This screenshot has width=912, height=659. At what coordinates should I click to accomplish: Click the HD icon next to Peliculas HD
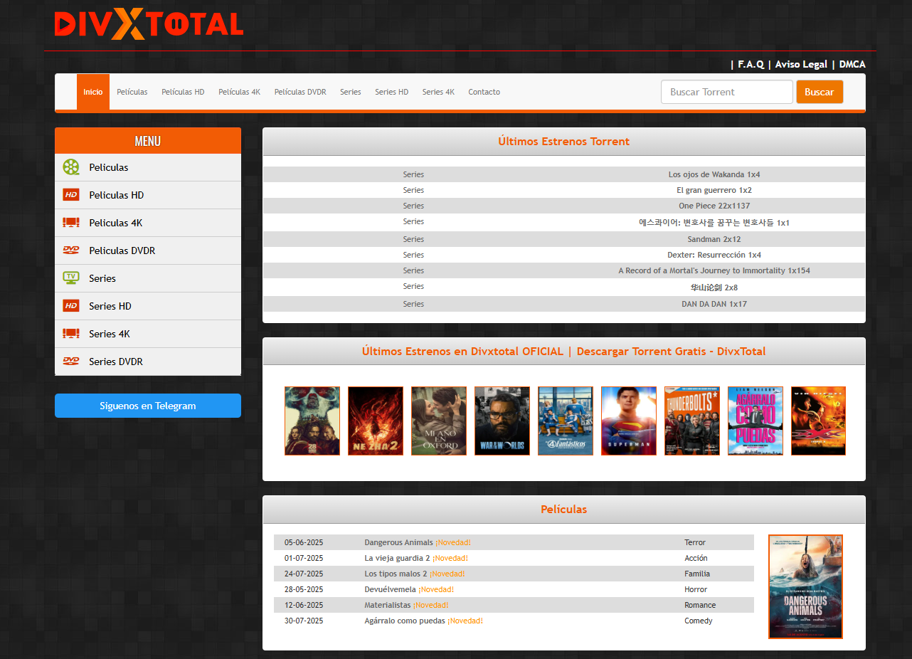coord(71,195)
